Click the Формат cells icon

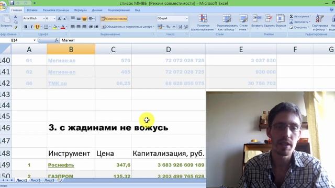tap(281, 19)
